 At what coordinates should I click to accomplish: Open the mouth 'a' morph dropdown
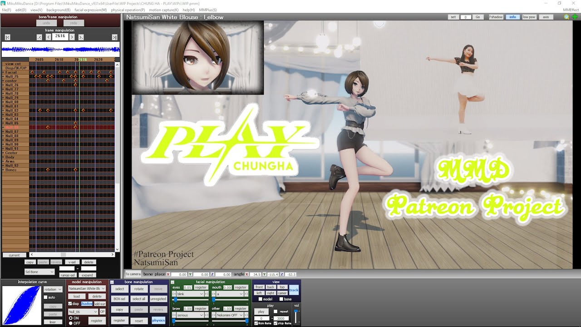(230, 294)
